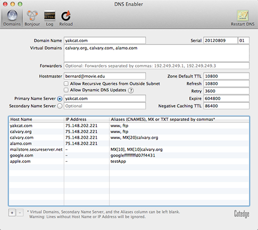This screenshot has height=230, width=258.
Task: Add a host row with plus button
Action: 12,212
